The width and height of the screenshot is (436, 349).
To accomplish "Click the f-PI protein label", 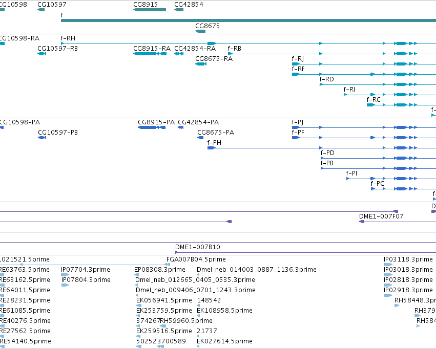I will (352, 174).
